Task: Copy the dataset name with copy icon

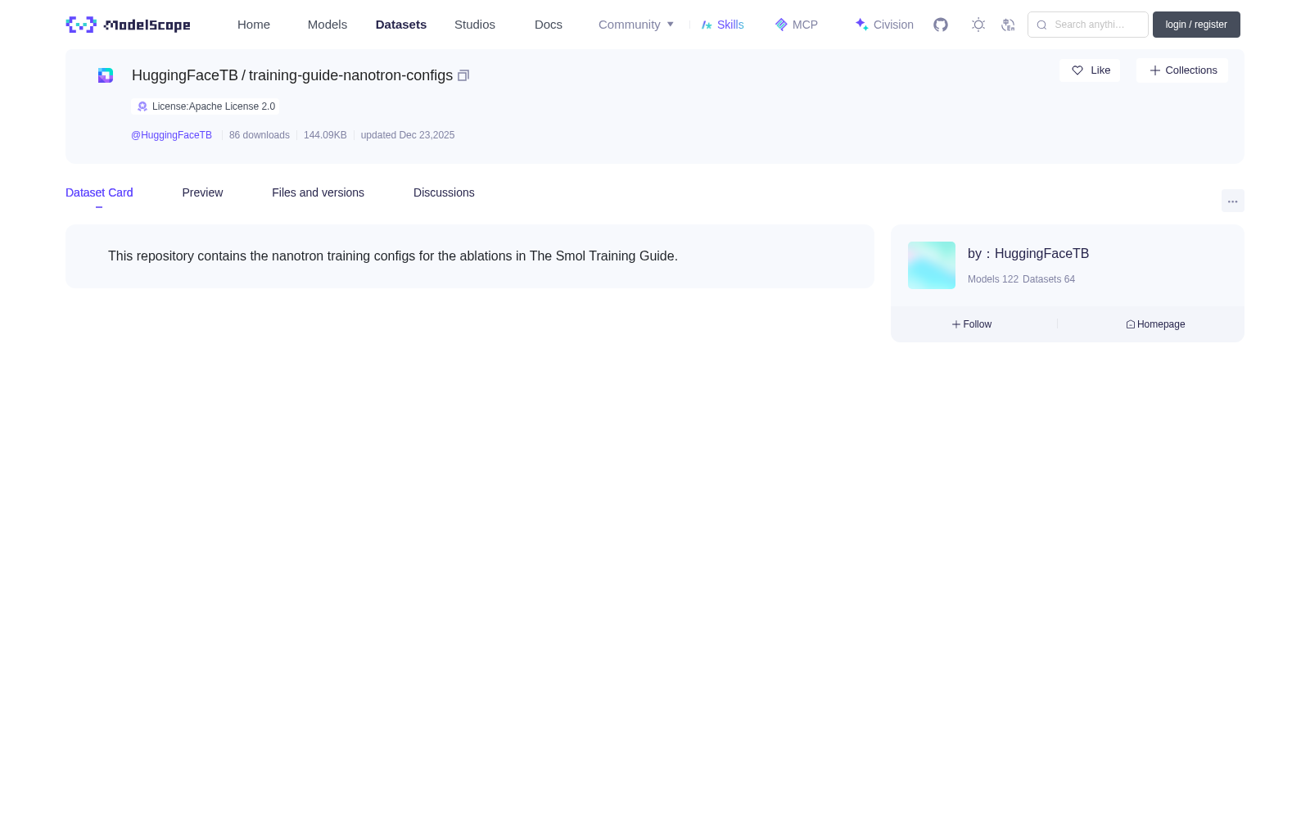Action: (x=463, y=75)
